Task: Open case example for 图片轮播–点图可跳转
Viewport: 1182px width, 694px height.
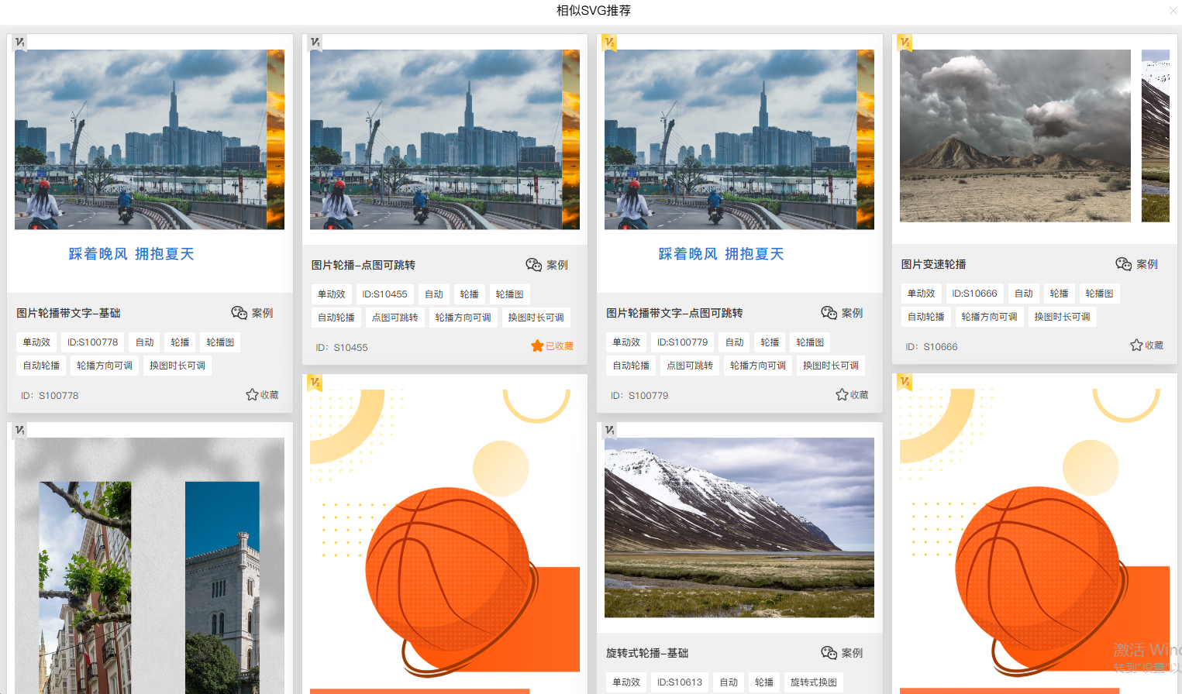Action: click(547, 265)
